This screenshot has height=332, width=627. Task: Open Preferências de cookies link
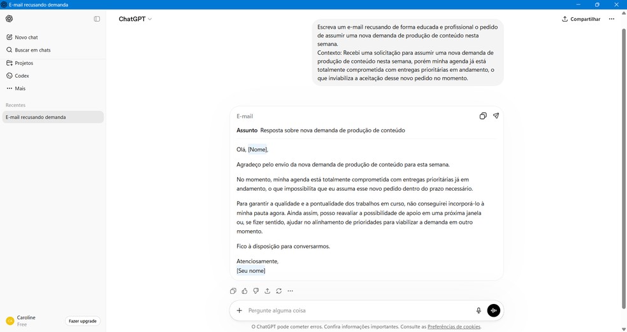tap(454, 327)
